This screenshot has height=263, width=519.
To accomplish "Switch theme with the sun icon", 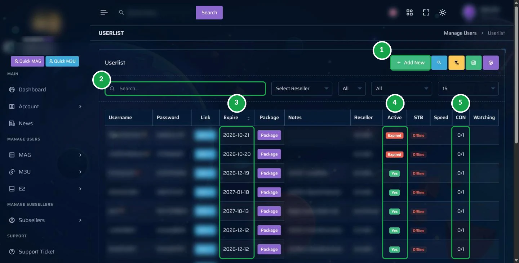I will coord(443,13).
